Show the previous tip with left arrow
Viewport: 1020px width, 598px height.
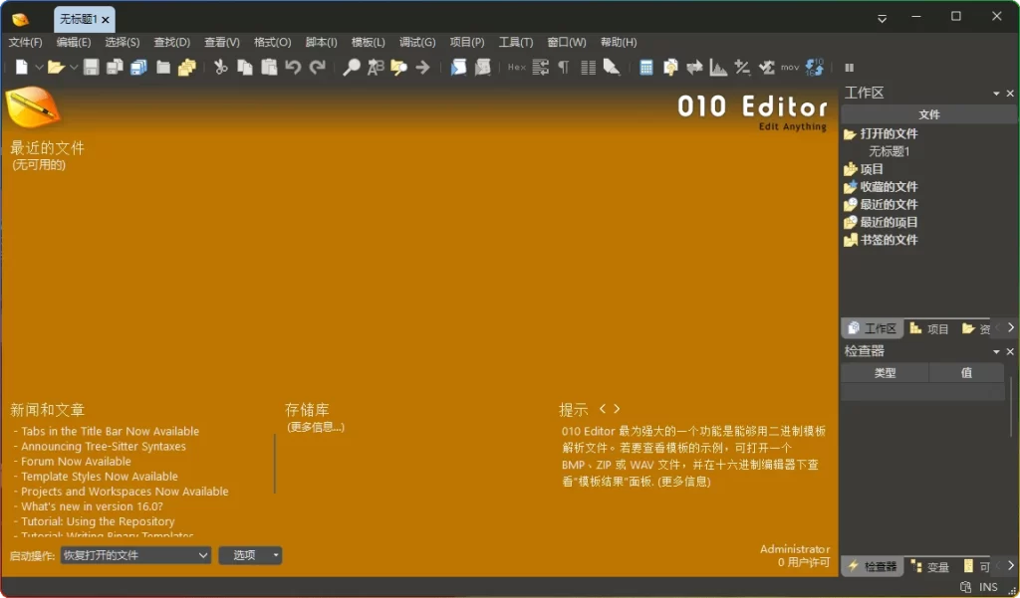click(603, 408)
